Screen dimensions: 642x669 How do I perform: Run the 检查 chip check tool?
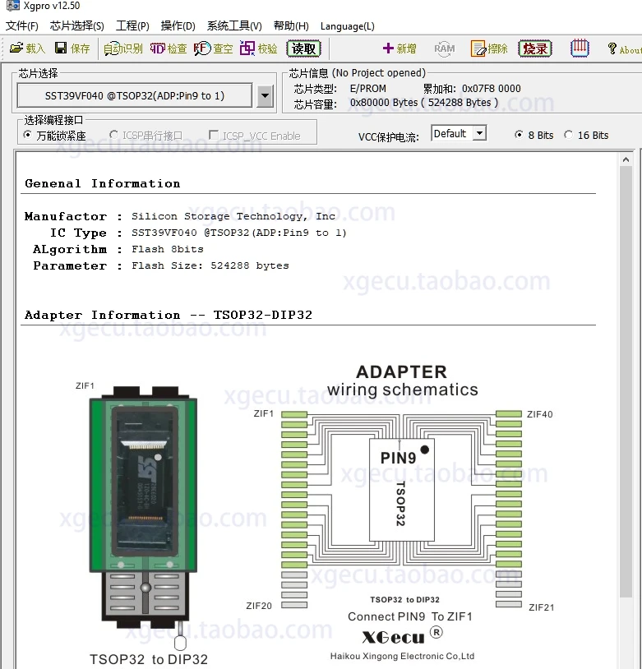point(159,48)
